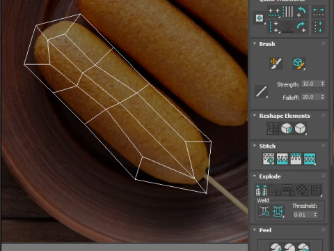
Task: Click the 'Falloff:' label
Action: pos(291,98)
